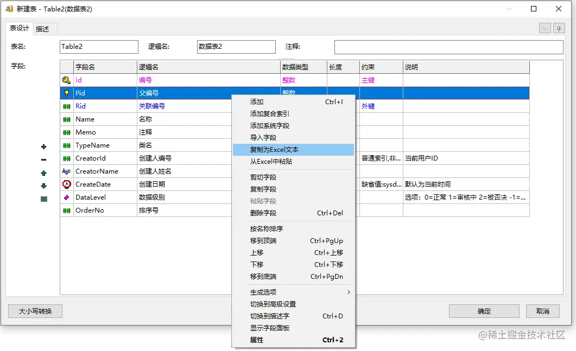Click the green grid icon beside TypeName

click(66, 145)
